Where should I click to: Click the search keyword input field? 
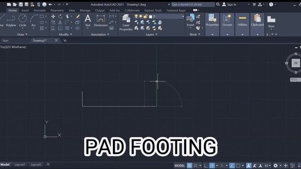coord(193,4)
